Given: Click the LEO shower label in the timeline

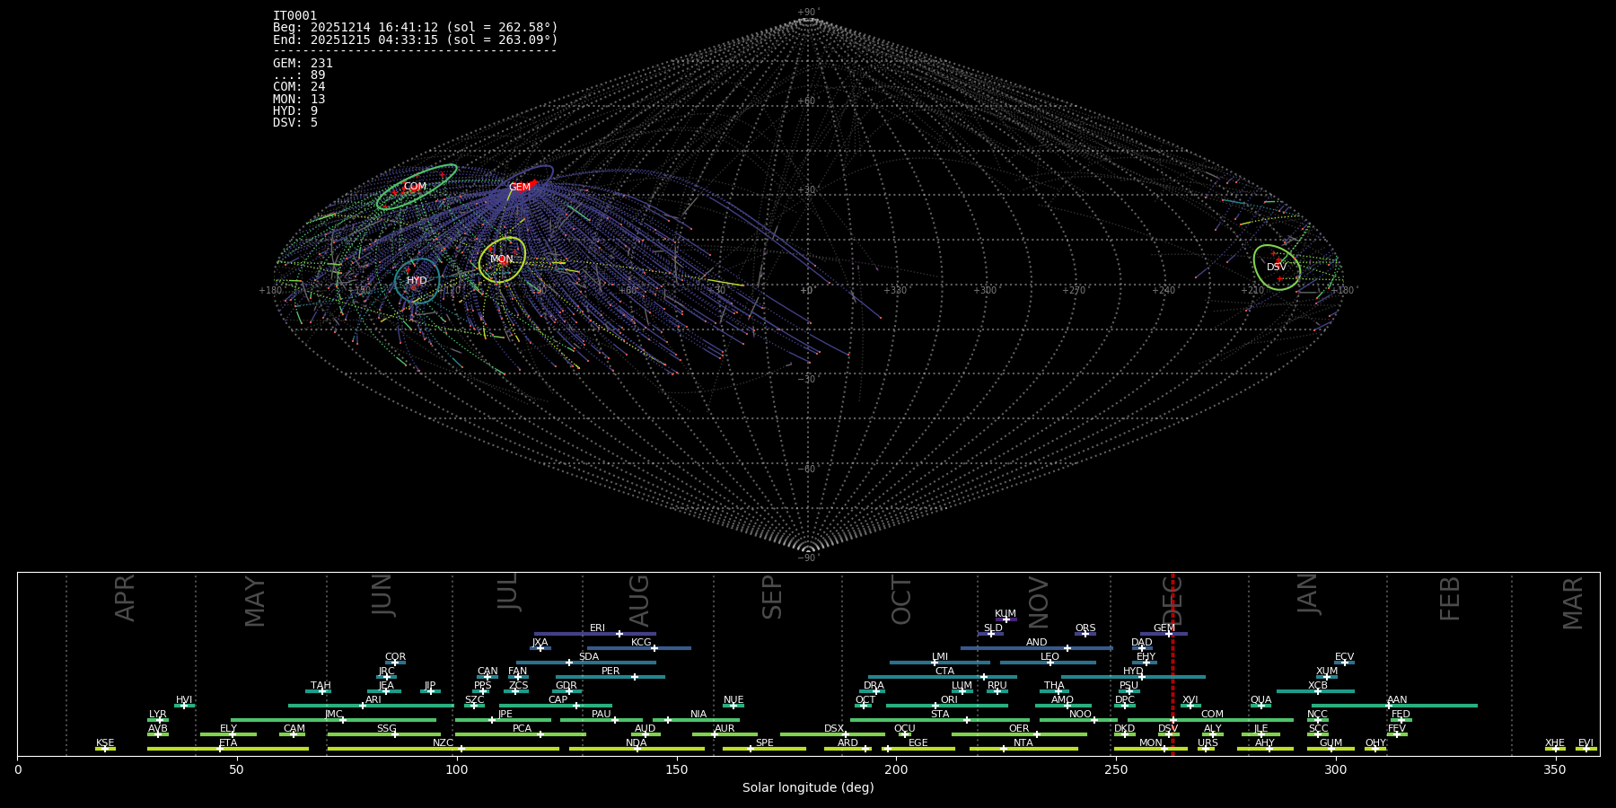Looking at the screenshot, I should coord(1050,657).
